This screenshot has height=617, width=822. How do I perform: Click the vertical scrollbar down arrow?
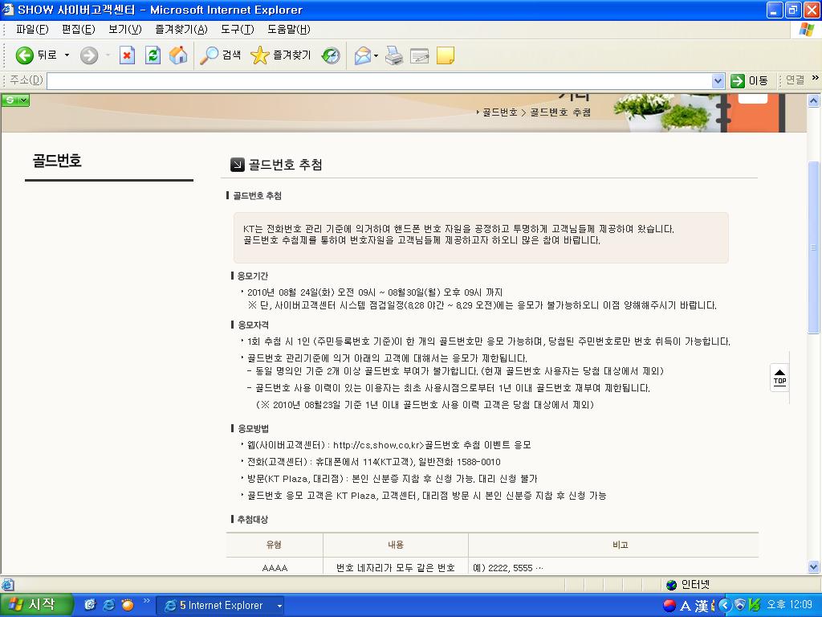pyautogui.click(x=814, y=566)
